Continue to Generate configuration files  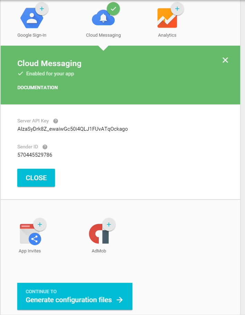point(75,296)
